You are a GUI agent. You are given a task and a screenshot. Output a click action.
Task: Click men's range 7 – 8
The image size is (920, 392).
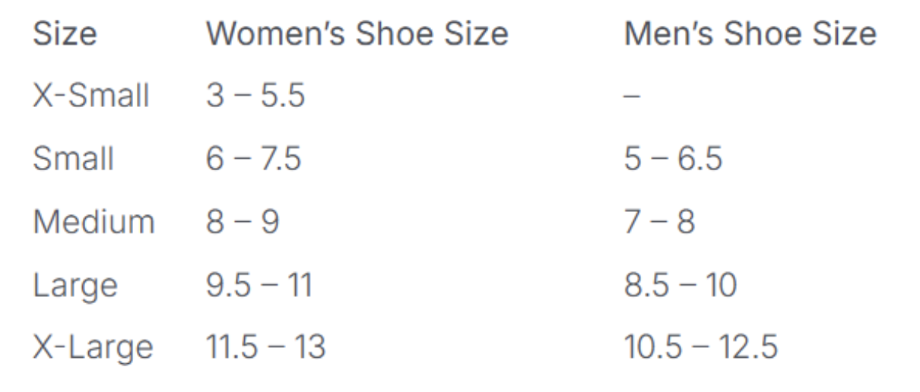click(659, 222)
